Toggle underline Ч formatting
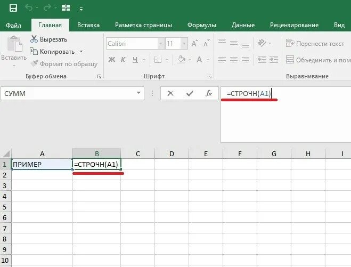351x267 pixels. tap(135, 60)
